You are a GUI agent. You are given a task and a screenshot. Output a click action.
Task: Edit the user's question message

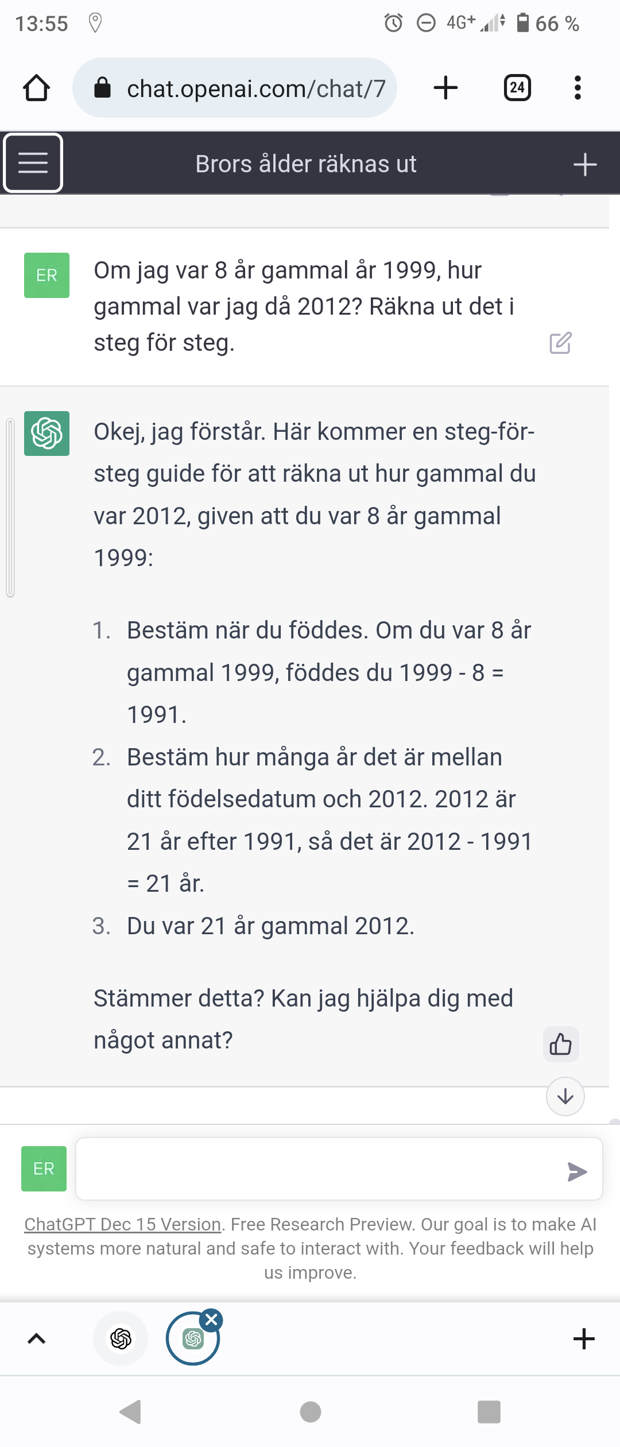coord(560,343)
